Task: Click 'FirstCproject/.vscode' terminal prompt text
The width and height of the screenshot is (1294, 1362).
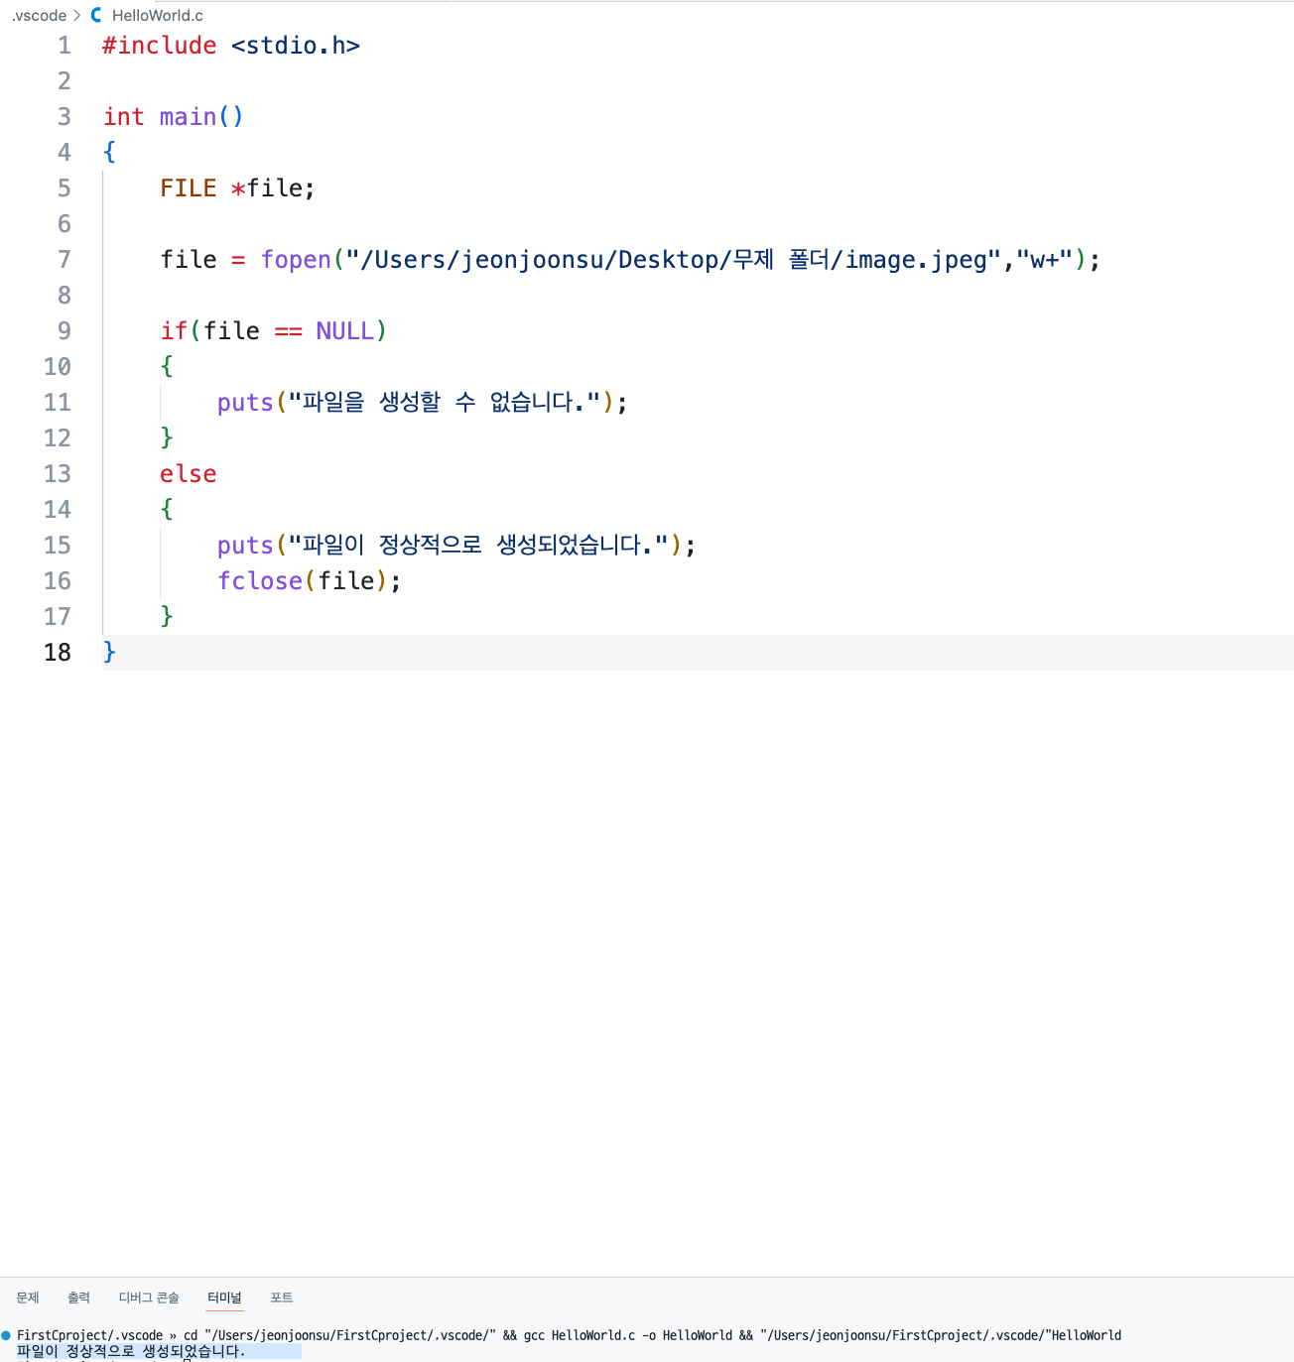Action: point(89,1335)
